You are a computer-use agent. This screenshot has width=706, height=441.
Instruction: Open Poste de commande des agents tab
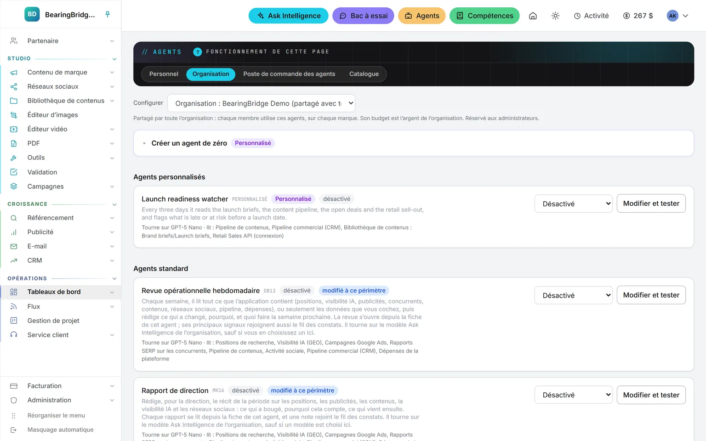point(289,74)
